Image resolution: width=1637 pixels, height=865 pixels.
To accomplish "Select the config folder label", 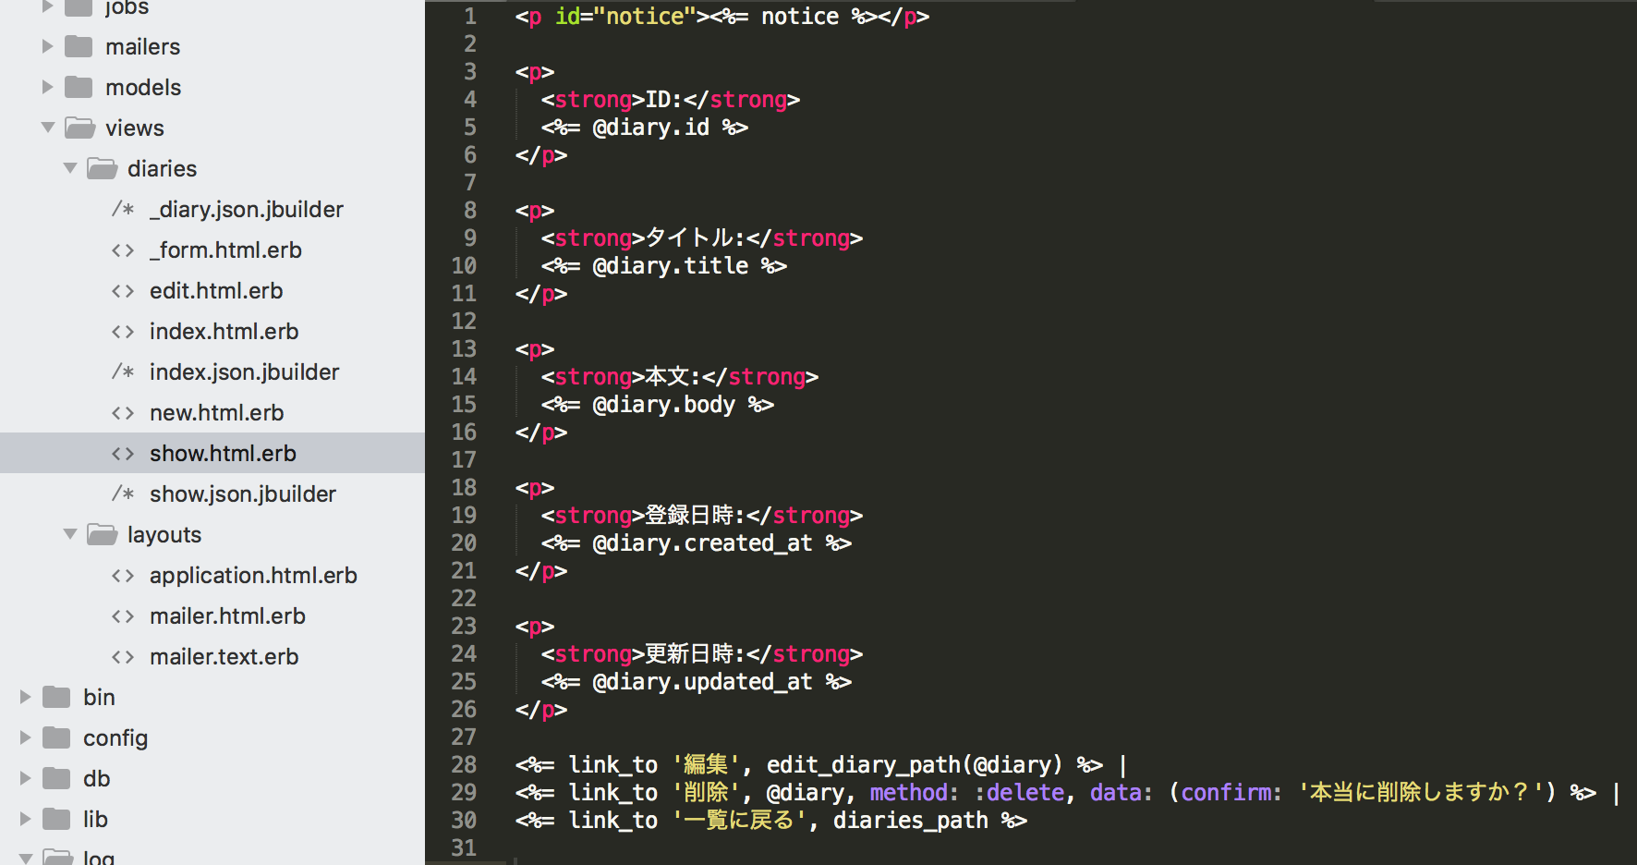I will coord(115,738).
